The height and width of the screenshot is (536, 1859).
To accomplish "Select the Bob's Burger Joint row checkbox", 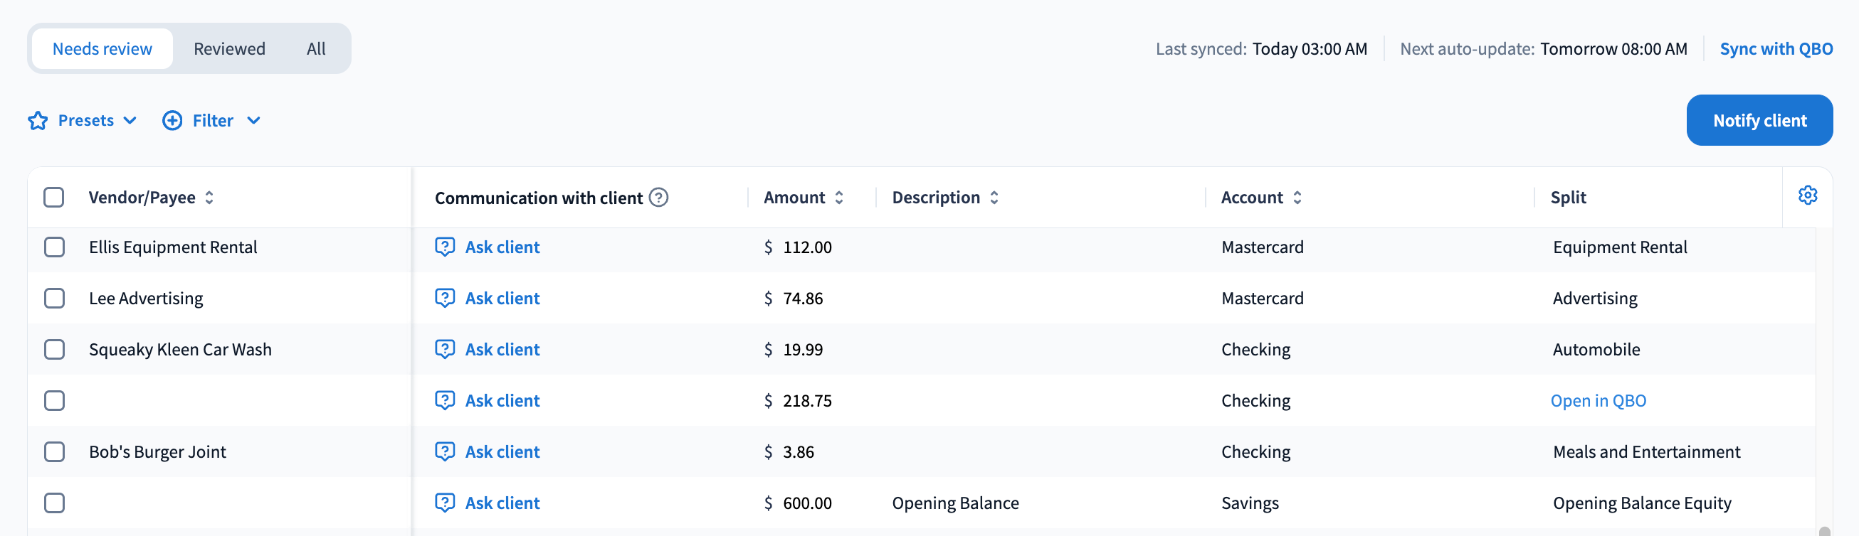I will (54, 451).
